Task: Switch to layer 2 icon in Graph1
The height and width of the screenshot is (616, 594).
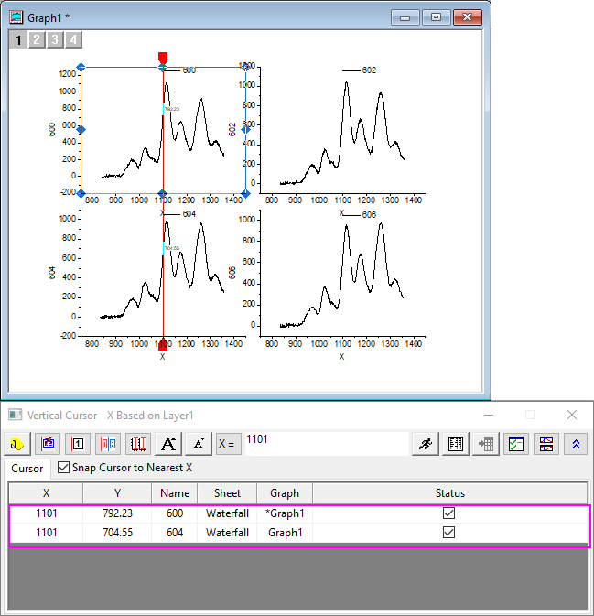Action: click(x=37, y=39)
